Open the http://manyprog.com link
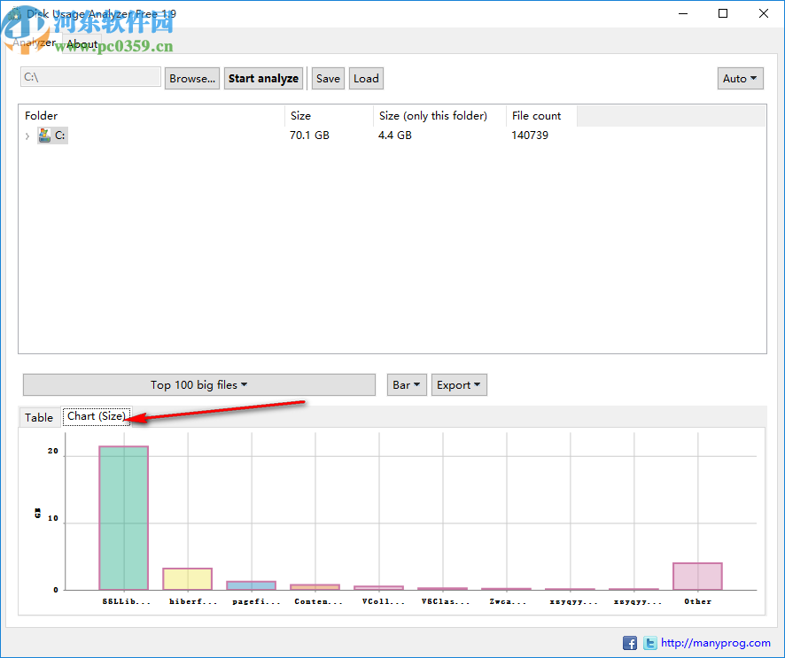The height and width of the screenshot is (658, 785). pyautogui.click(x=716, y=643)
